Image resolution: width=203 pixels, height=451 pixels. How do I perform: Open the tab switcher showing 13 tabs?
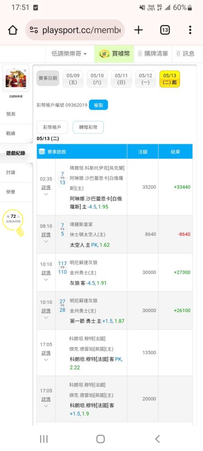[x=165, y=30]
